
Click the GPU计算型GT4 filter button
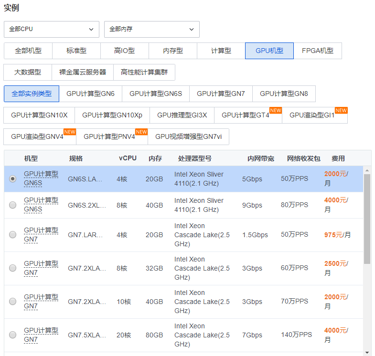tap(247, 115)
